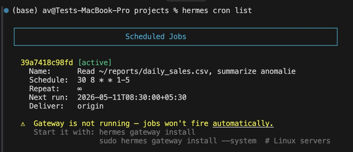Click the cron expression 30 8 * * 1-5
Screen dimensions: 353x152
pos(104,80)
